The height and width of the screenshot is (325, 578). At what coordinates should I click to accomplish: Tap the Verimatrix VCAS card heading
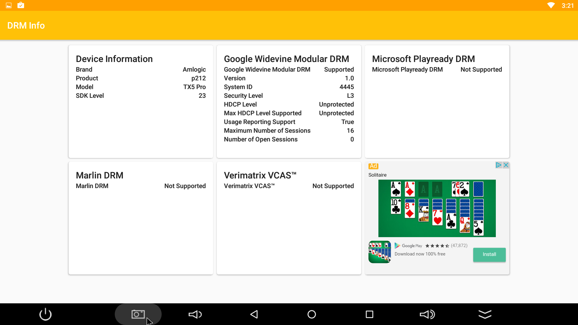[x=260, y=175]
